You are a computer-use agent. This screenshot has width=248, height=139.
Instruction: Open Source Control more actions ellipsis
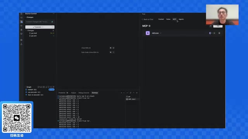tap(53, 14)
